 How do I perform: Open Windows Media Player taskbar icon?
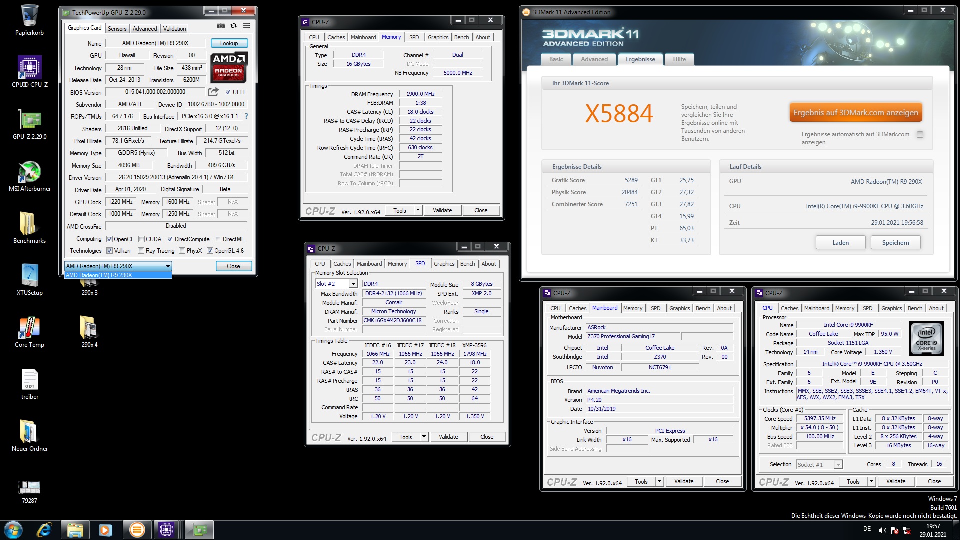pyautogui.click(x=106, y=530)
